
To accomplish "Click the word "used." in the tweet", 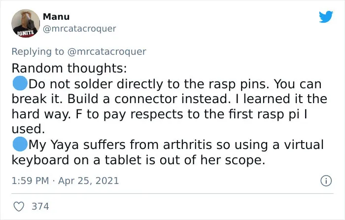I will pyautogui.click(x=28, y=129).
